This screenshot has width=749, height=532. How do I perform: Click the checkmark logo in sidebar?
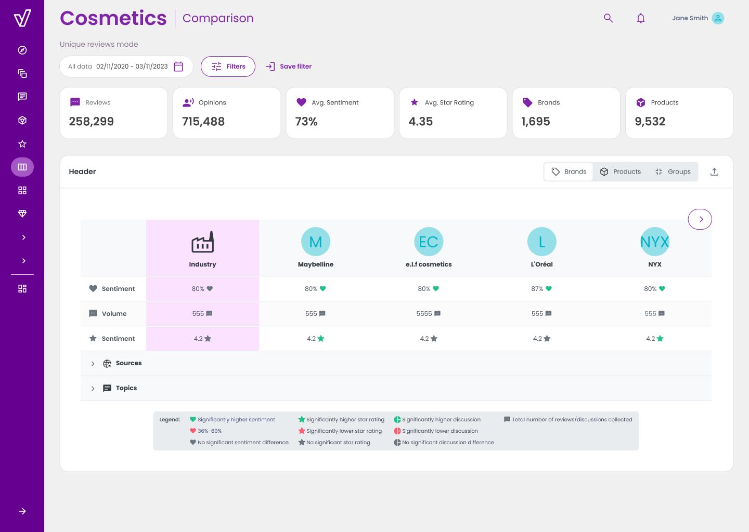coord(22,18)
